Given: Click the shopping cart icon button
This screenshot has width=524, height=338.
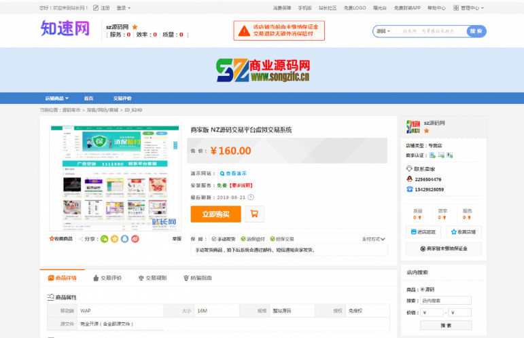Looking at the screenshot, I should [254, 214].
